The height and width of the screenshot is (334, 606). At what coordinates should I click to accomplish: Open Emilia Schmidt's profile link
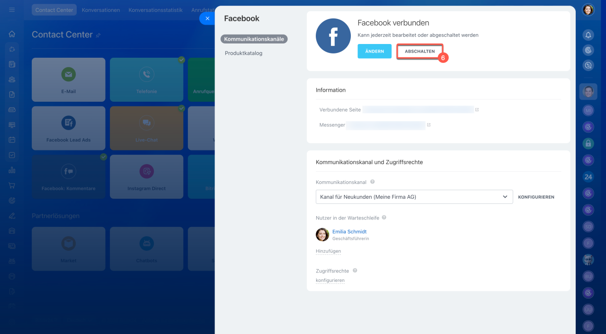(x=349, y=232)
